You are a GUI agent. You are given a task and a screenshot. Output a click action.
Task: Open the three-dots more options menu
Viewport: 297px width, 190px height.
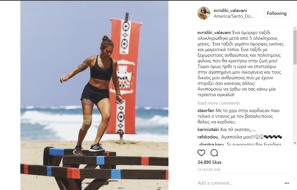tap(286, 183)
